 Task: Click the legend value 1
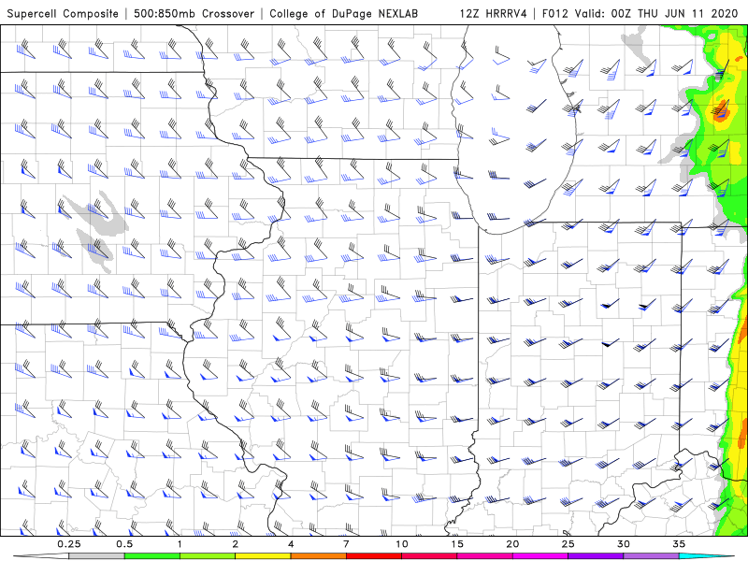[x=180, y=544]
